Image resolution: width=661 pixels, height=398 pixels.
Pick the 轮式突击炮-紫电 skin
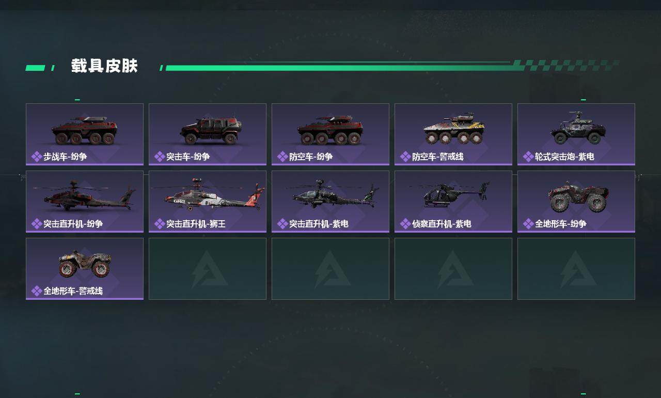click(576, 134)
